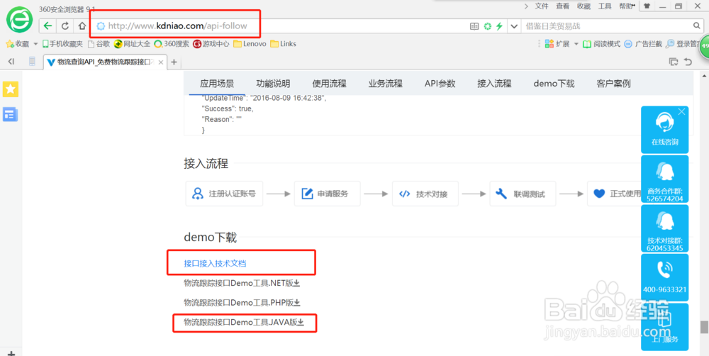Click the URL address field
Viewport: 709px width, 356px height.
coord(280,26)
